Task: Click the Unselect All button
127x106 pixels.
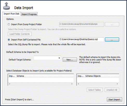Action: click(112, 90)
